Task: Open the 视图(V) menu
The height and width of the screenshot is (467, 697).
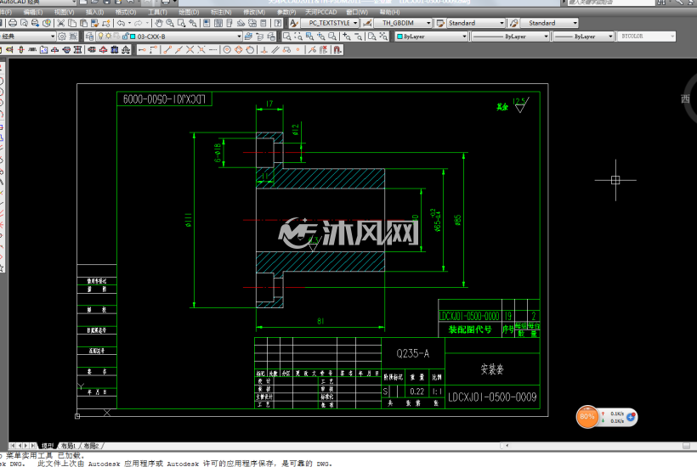Action: pyautogui.click(x=64, y=12)
